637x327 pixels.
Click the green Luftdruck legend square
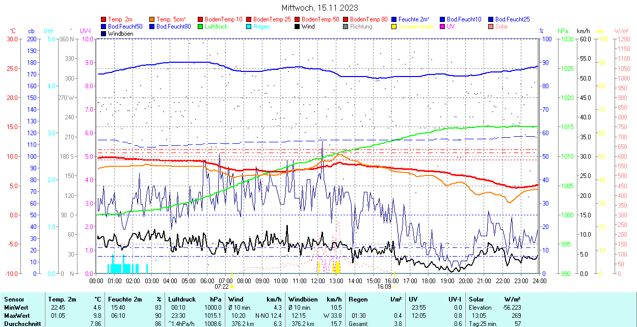[x=201, y=27]
